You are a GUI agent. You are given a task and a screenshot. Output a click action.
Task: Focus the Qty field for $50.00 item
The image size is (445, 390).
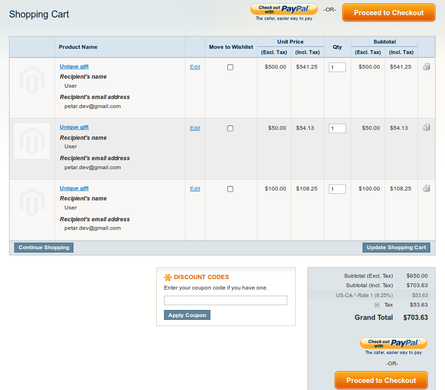(x=337, y=128)
